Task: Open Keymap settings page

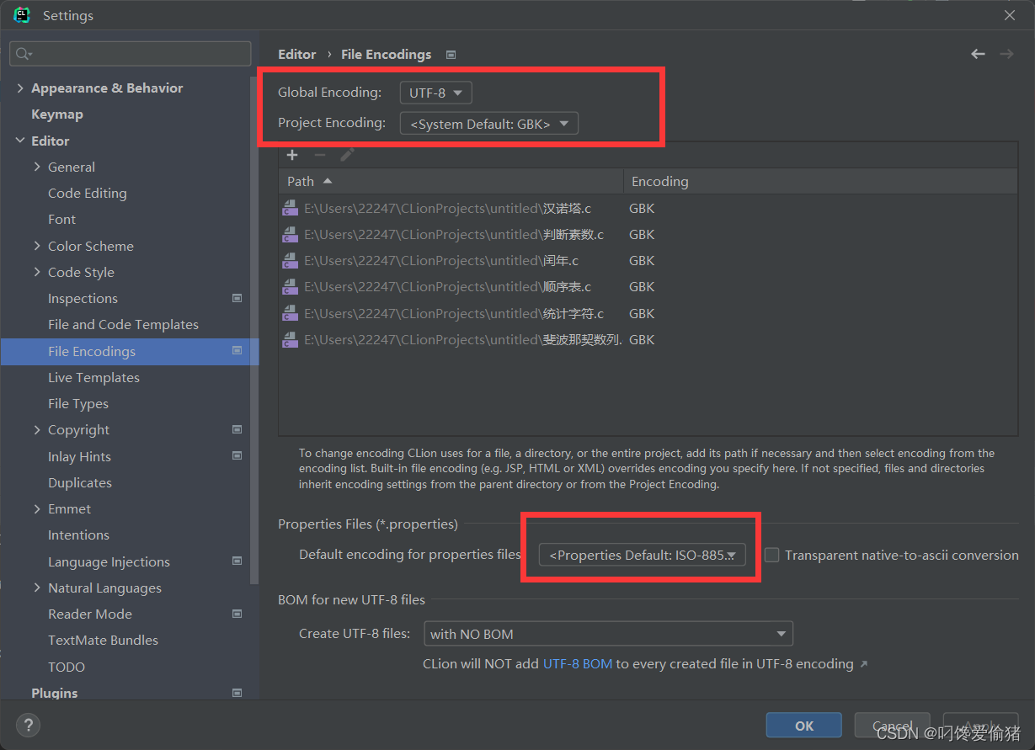Action: coord(57,114)
